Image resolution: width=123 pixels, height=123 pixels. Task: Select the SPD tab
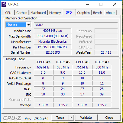coord(69,12)
